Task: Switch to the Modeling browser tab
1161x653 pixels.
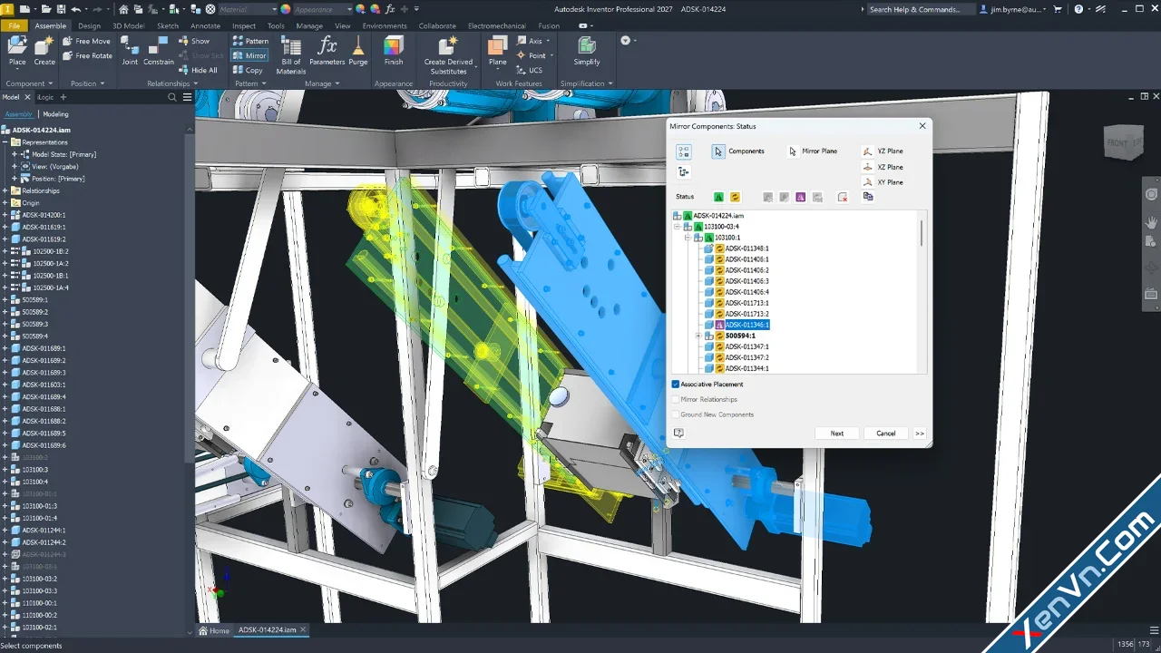Action: click(x=55, y=114)
